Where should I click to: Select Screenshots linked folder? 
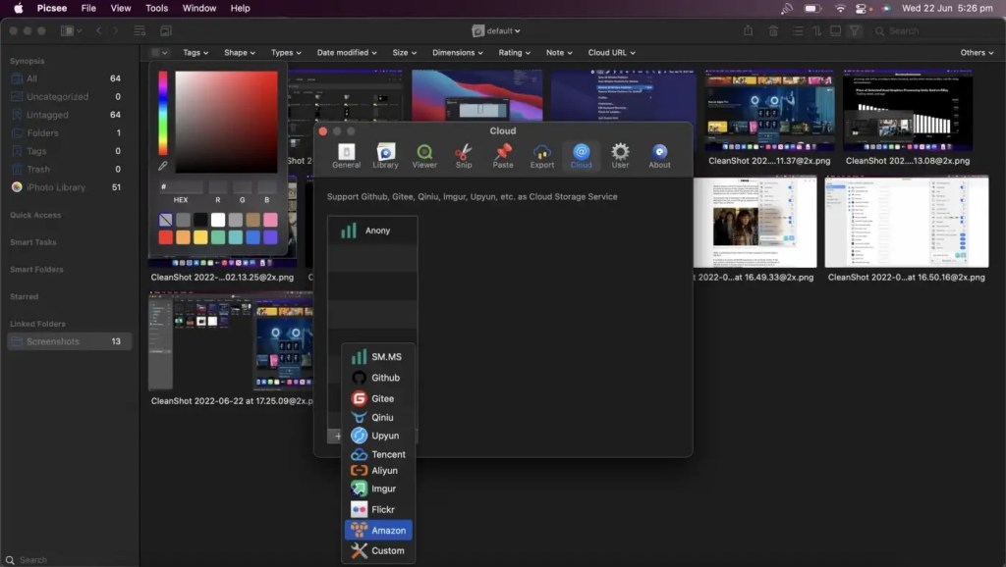[70, 341]
